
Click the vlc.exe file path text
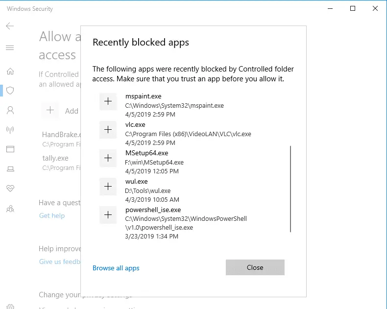tap(188, 134)
